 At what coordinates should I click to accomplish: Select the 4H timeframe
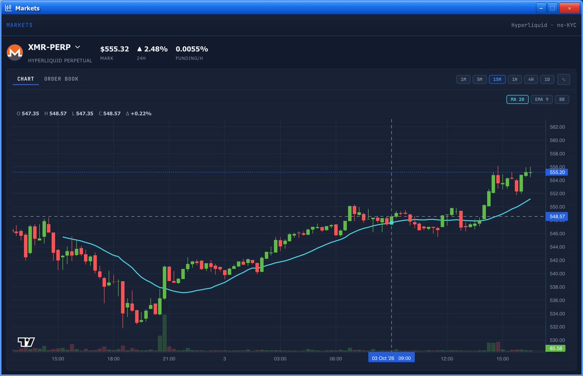point(531,79)
